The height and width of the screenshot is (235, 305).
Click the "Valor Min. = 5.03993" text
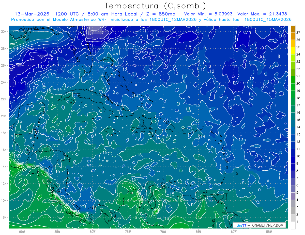(x=208, y=14)
